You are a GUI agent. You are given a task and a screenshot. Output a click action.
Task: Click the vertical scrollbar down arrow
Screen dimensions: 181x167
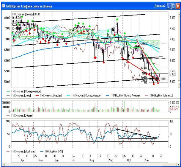click(179, 85)
